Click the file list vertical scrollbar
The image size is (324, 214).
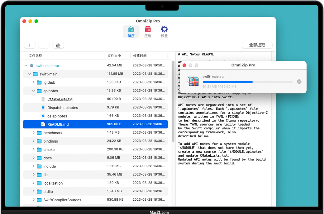pyautogui.click(x=173, y=102)
